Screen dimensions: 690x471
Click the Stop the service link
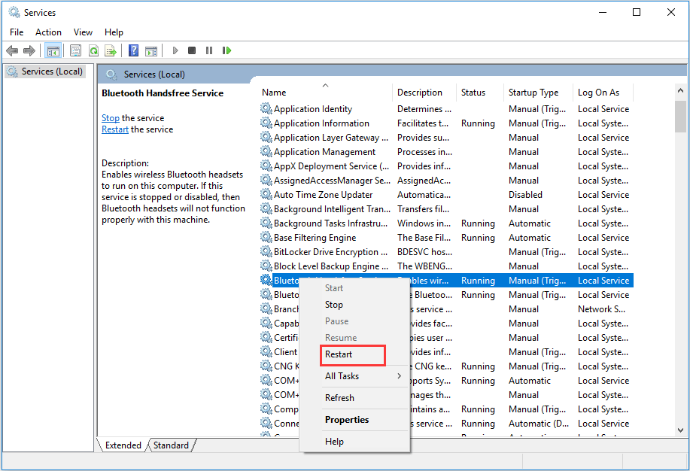[111, 118]
